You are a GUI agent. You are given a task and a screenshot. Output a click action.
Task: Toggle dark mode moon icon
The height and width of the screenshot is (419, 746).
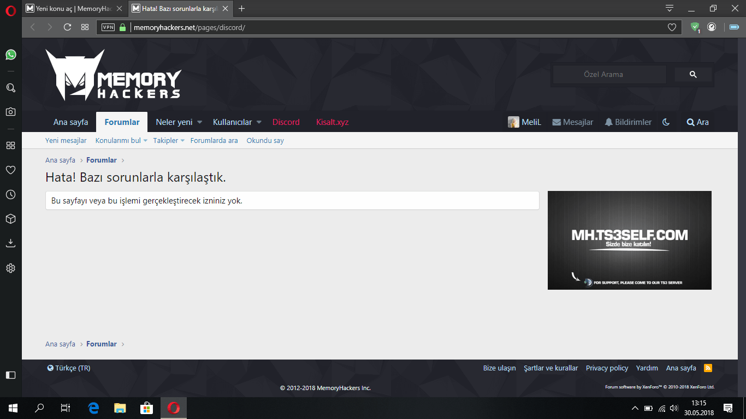666,122
